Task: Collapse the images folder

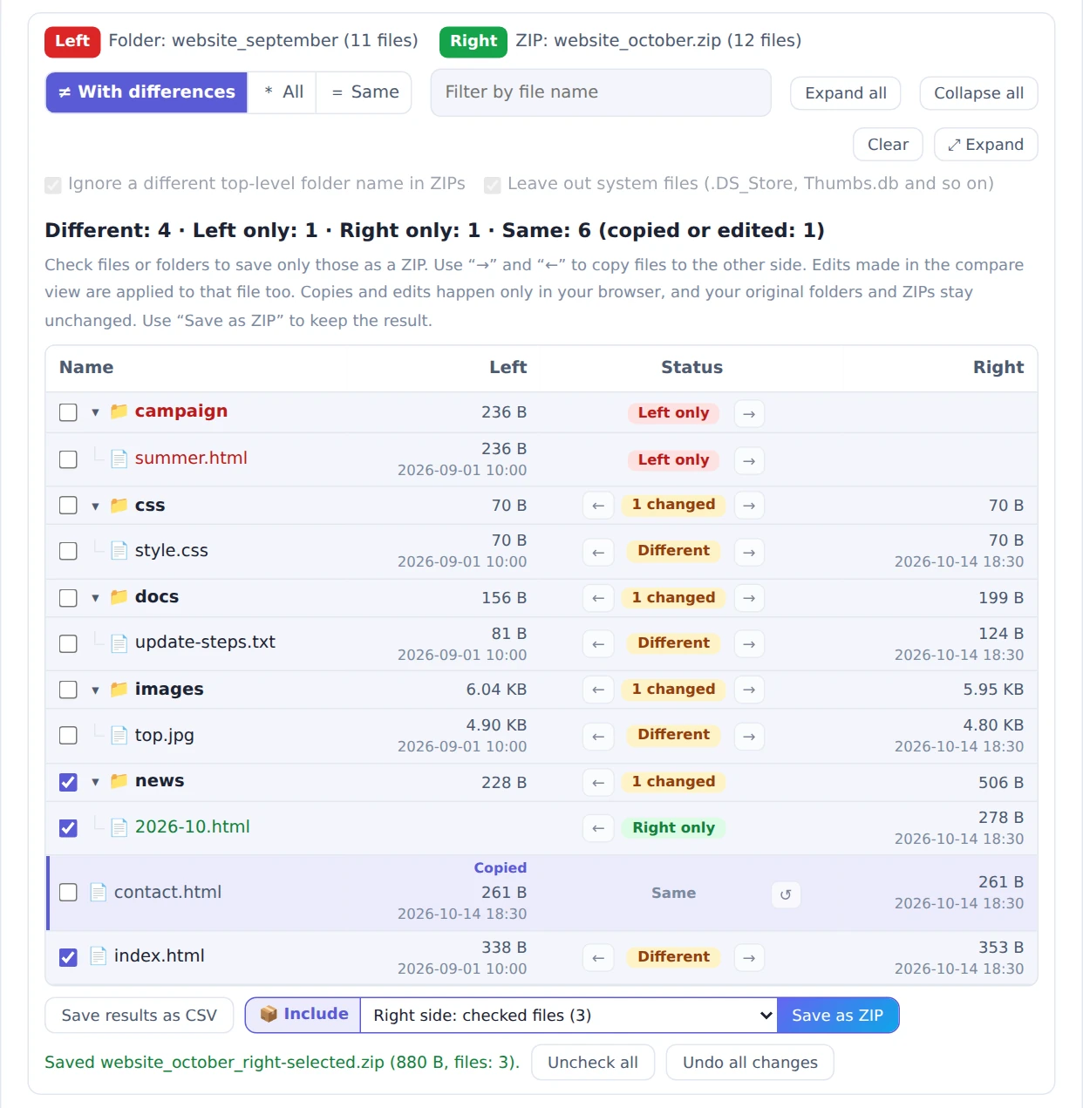Action: pyautogui.click(x=95, y=690)
